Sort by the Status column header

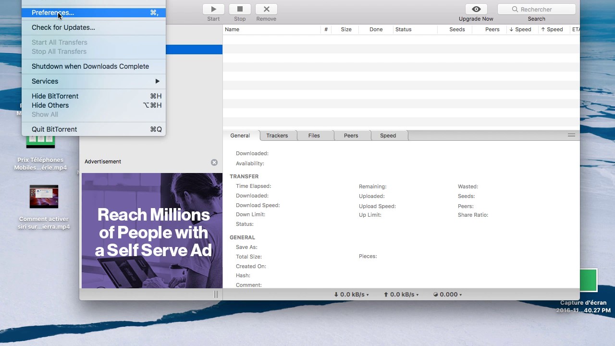pos(415,29)
